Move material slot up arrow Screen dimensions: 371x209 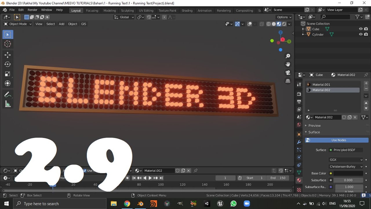366,103
